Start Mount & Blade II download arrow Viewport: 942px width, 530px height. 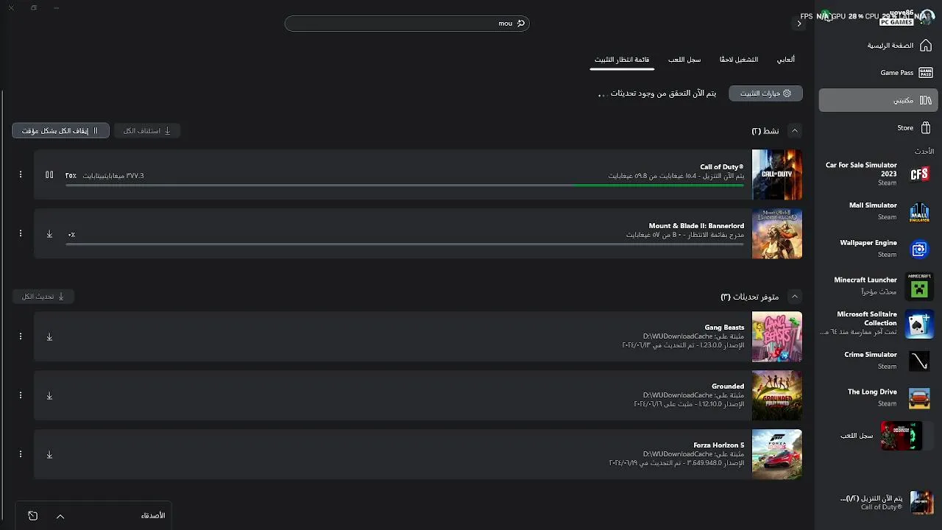pos(49,234)
